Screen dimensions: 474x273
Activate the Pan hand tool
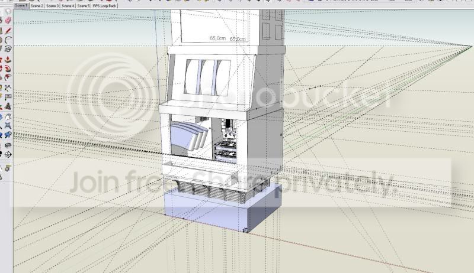click(8, 116)
